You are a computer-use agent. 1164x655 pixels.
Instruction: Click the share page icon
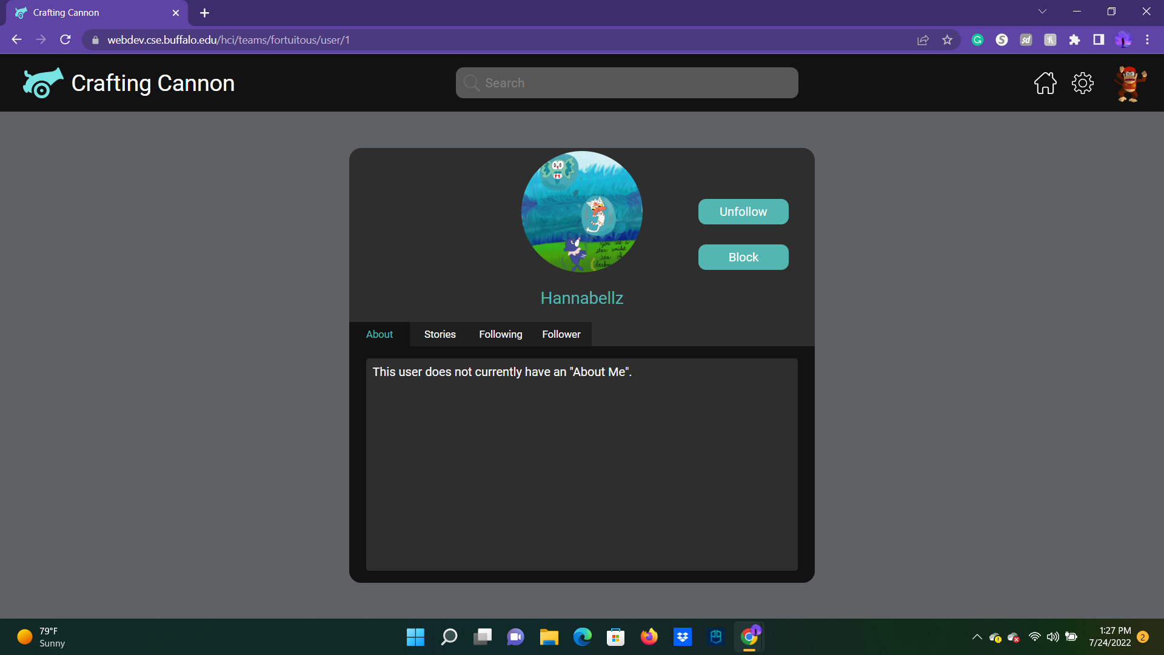[923, 40]
